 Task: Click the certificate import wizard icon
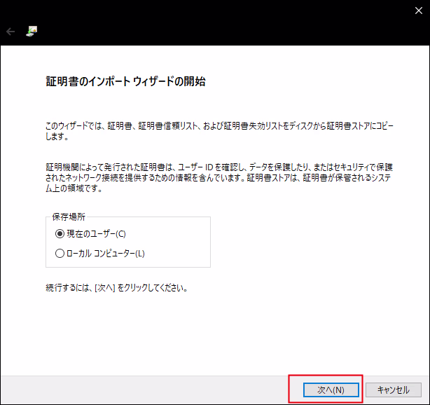(x=32, y=32)
